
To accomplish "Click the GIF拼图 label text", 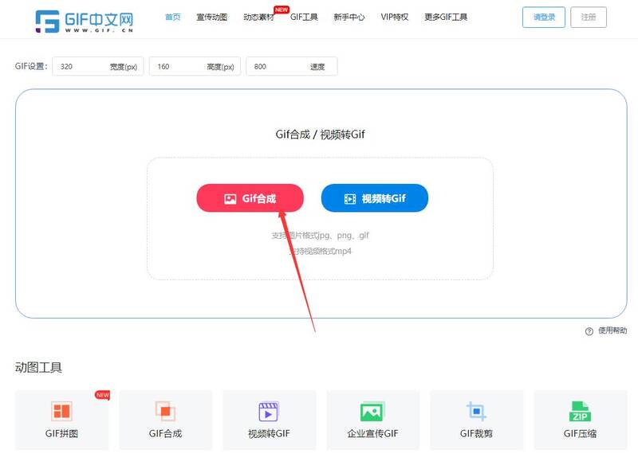I will [x=62, y=434].
